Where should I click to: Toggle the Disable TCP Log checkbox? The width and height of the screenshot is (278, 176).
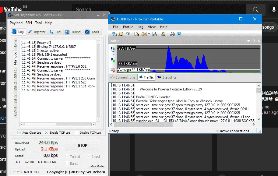click(76, 132)
